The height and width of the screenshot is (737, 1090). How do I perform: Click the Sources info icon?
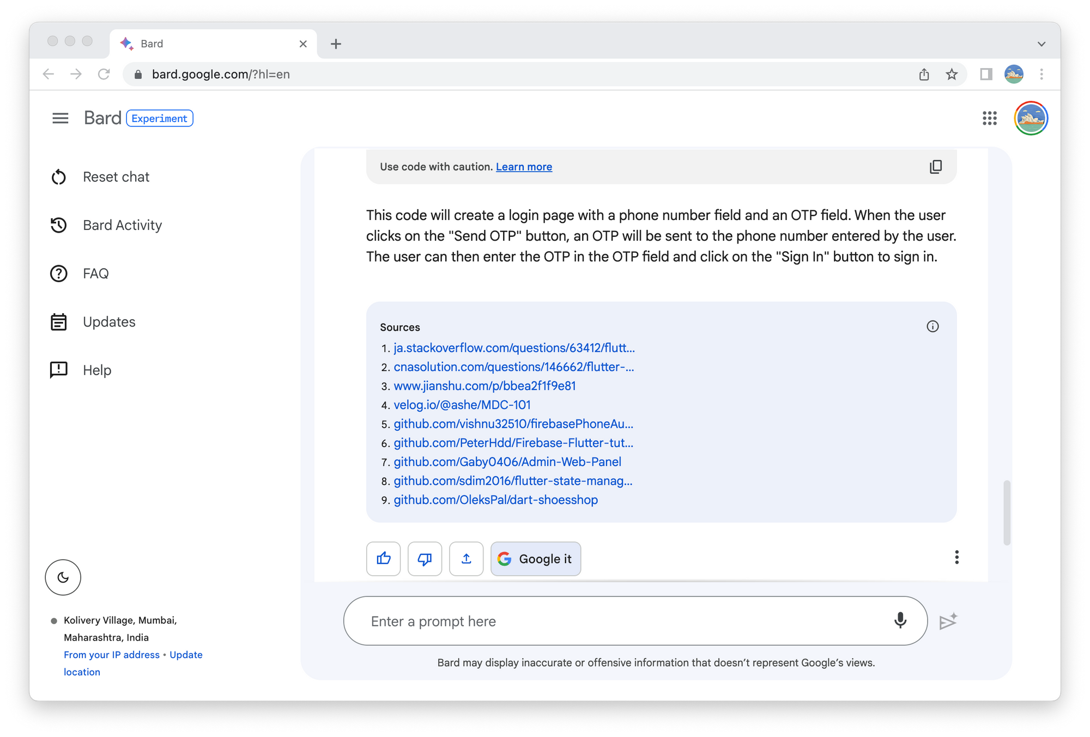point(932,326)
